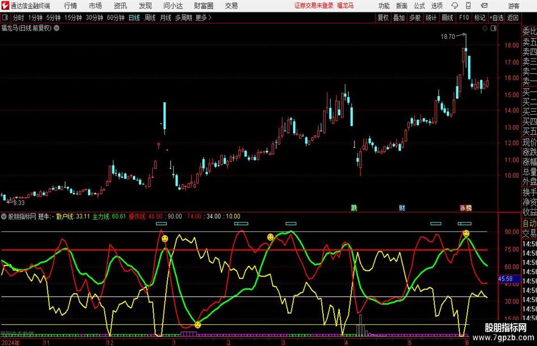Switch to the 分时 period tab
The width and height of the screenshot is (537, 346).
tap(19, 18)
